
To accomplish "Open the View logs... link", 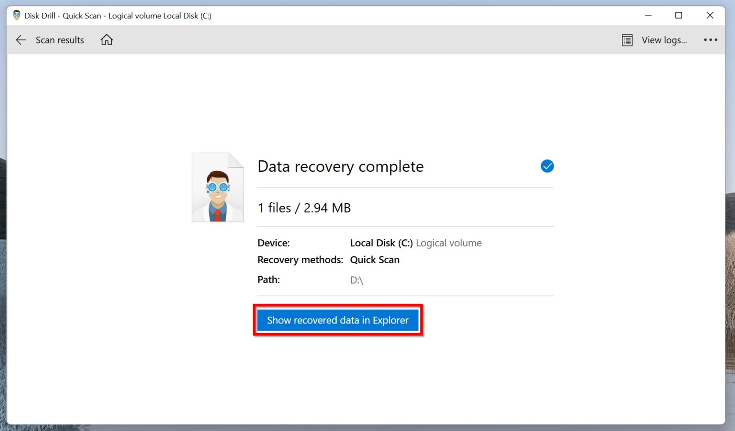I will tap(664, 40).
